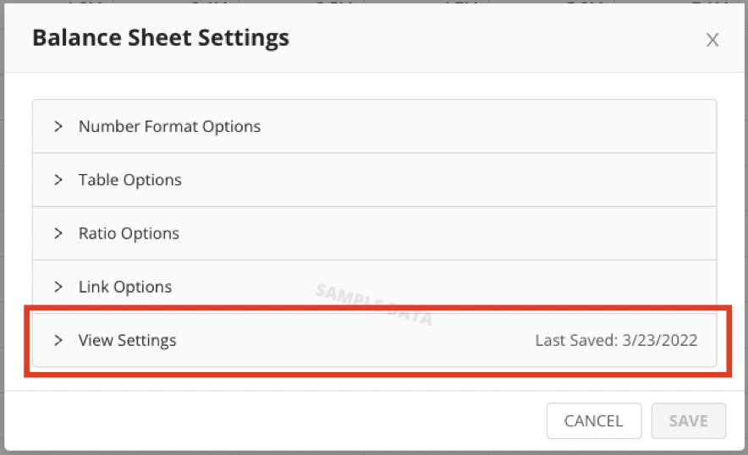
Task: Click chevron arrow beside Number Format Options
Action: tap(58, 126)
